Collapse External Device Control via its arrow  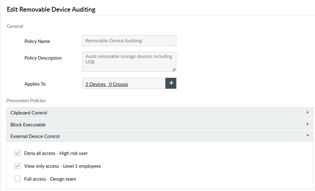point(307,136)
